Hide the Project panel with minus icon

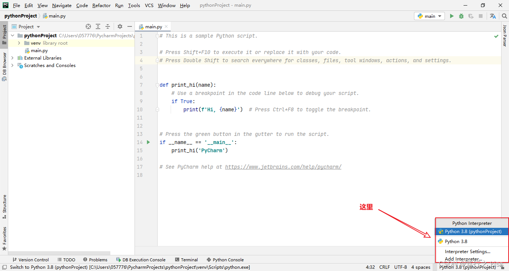click(x=130, y=26)
